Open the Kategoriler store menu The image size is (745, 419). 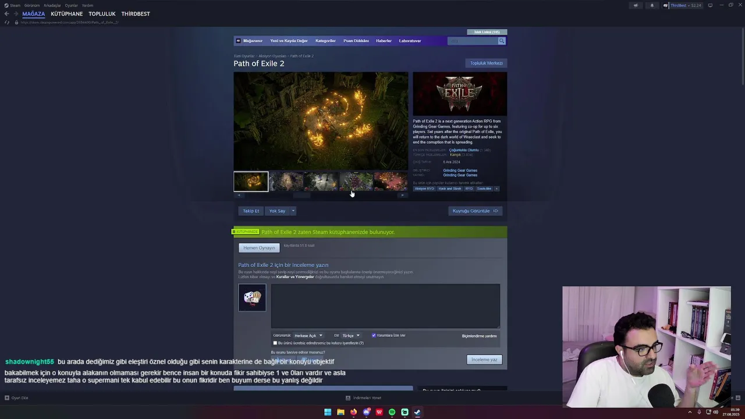325,41
